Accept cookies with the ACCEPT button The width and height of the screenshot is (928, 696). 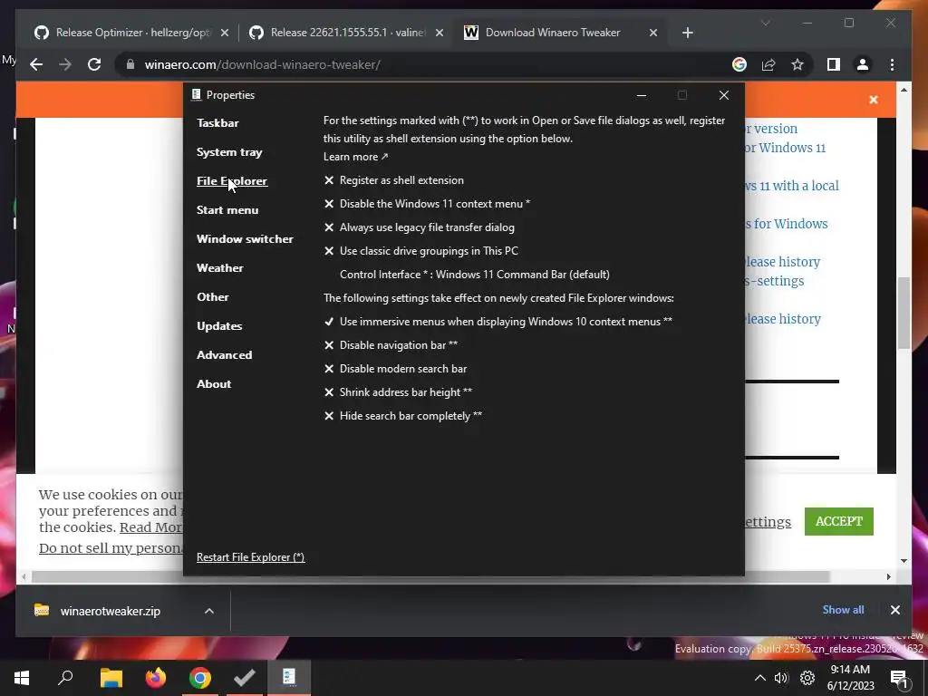[838, 521]
